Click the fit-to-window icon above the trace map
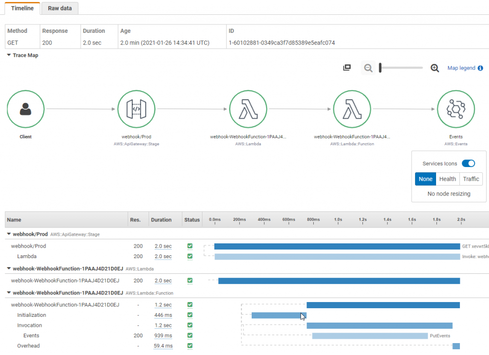 point(347,67)
